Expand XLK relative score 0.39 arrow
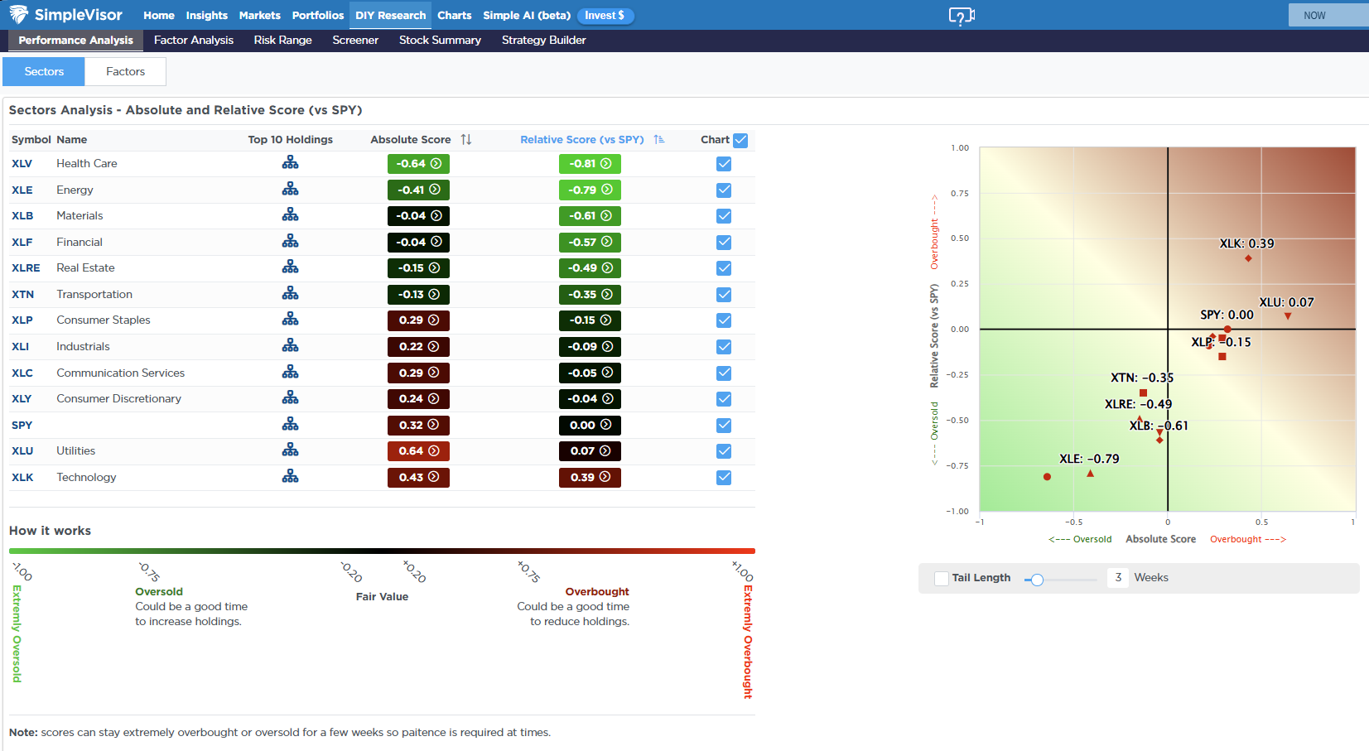Viewport: 1369px width, 751px height. (x=605, y=477)
